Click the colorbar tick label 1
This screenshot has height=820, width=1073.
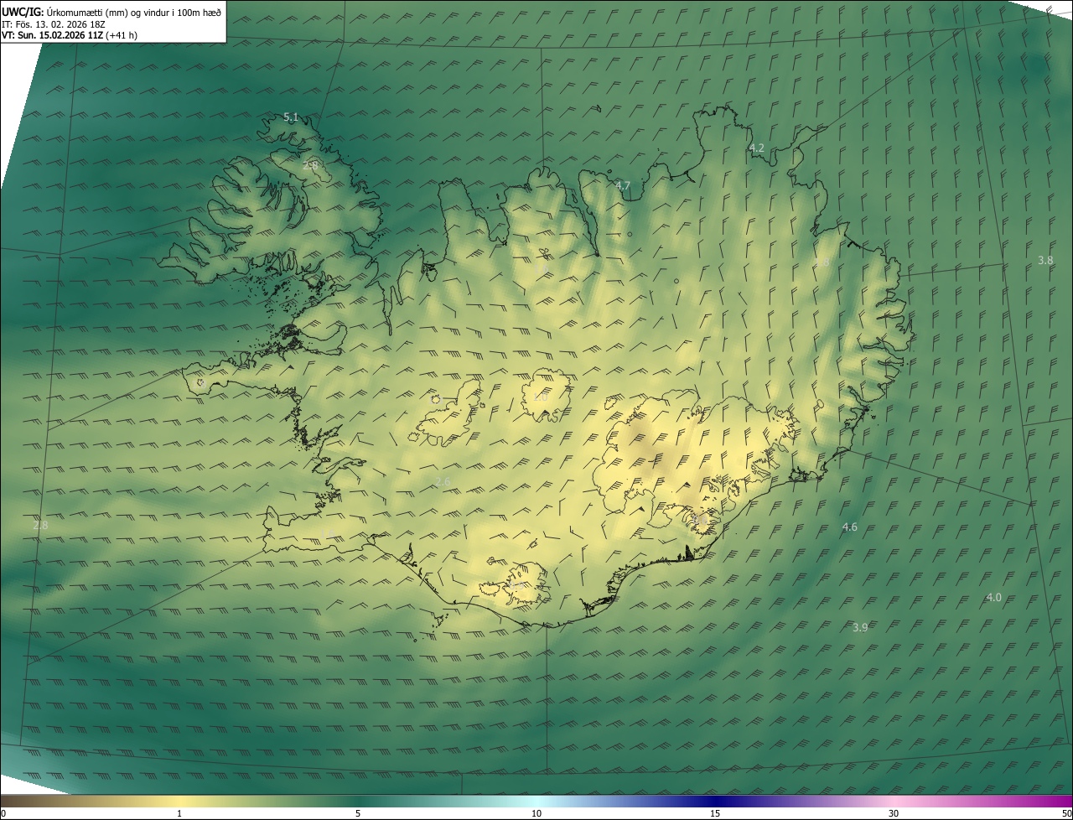click(179, 813)
